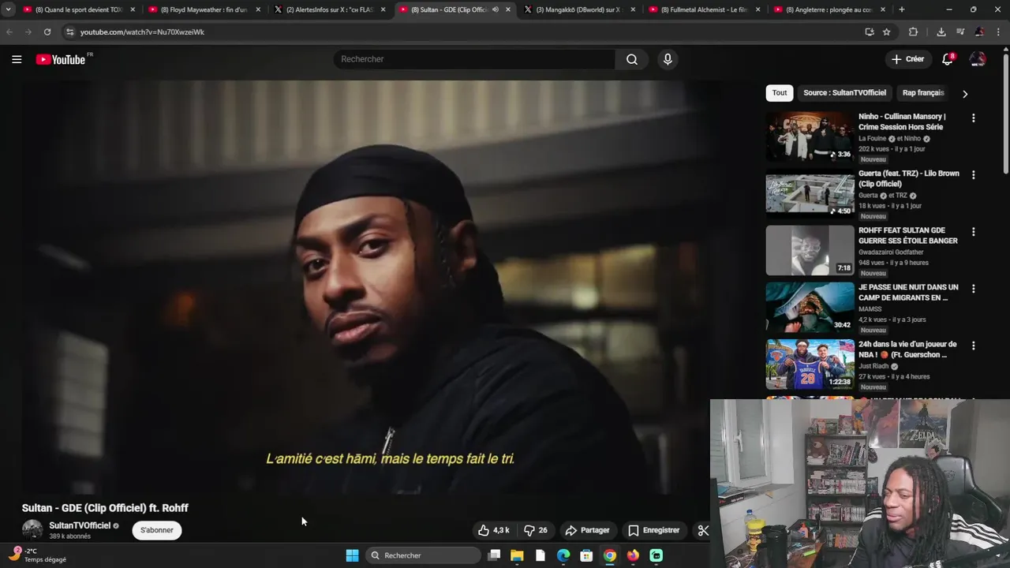Open the Créer dropdown button
Screen dimensions: 1010x568
coord(907,59)
